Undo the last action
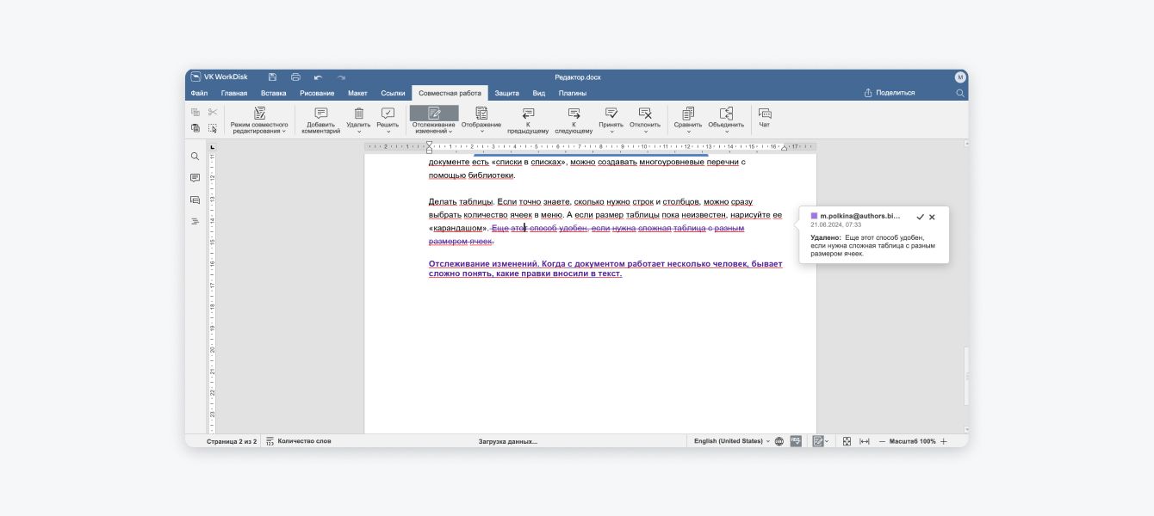Screen dimensions: 1154x516 [318, 77]
